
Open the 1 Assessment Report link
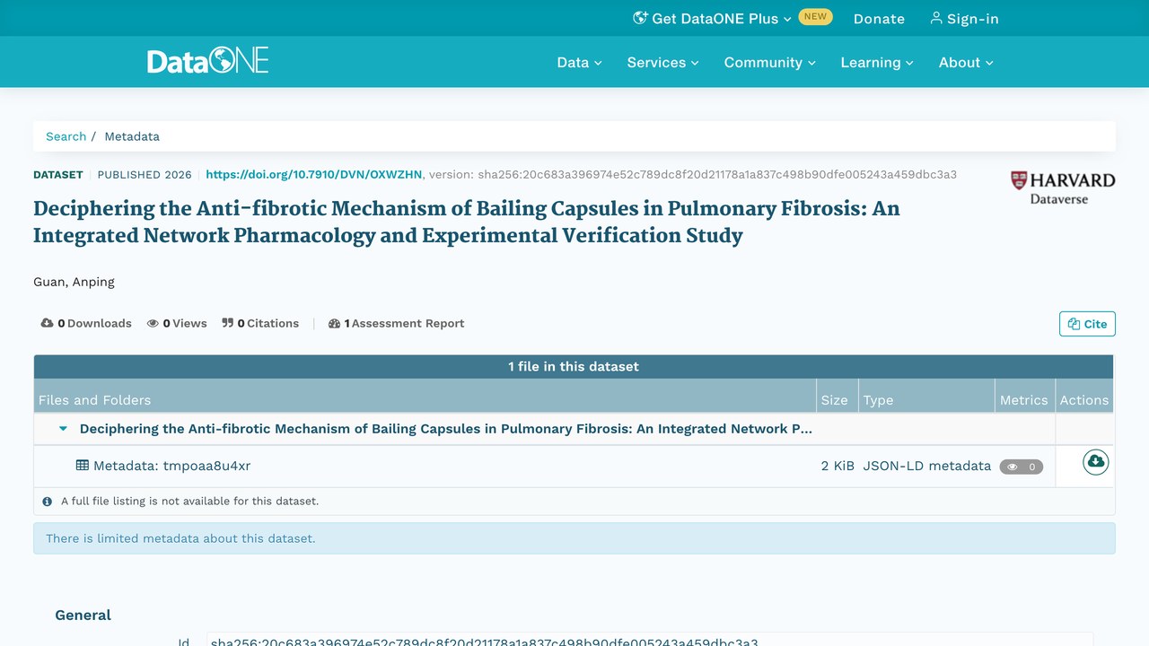tap(396, 323)
